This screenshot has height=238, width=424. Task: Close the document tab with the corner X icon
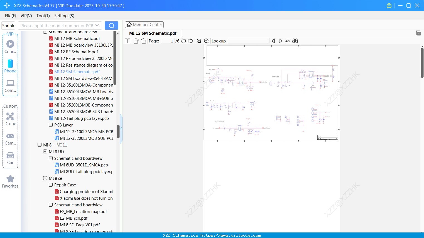click(x=418, y=33)
